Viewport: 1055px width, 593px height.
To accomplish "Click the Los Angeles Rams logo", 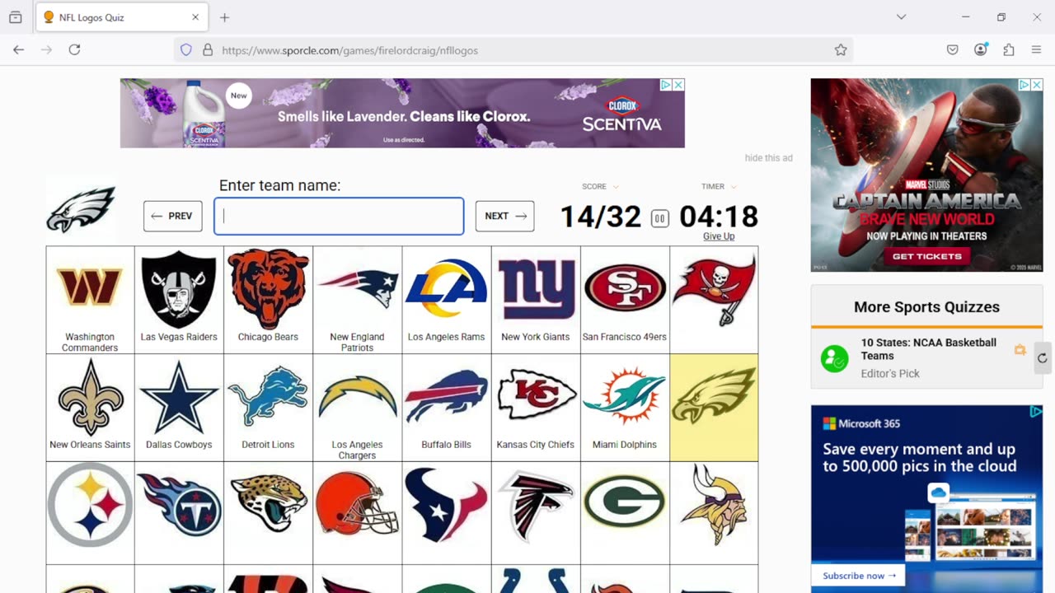I will pos(447,288).
